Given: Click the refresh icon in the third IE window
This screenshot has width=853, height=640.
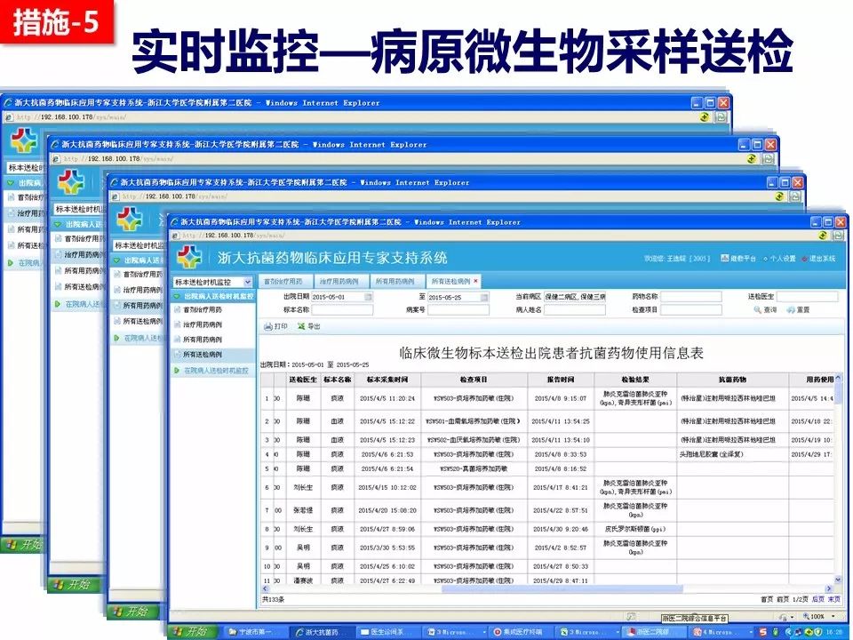Looking at the screenshot, I should (779, 196).
